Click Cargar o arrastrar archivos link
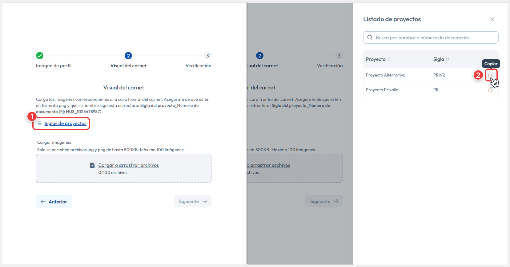Viewport: 510px width, 267px height. (128, 165)
